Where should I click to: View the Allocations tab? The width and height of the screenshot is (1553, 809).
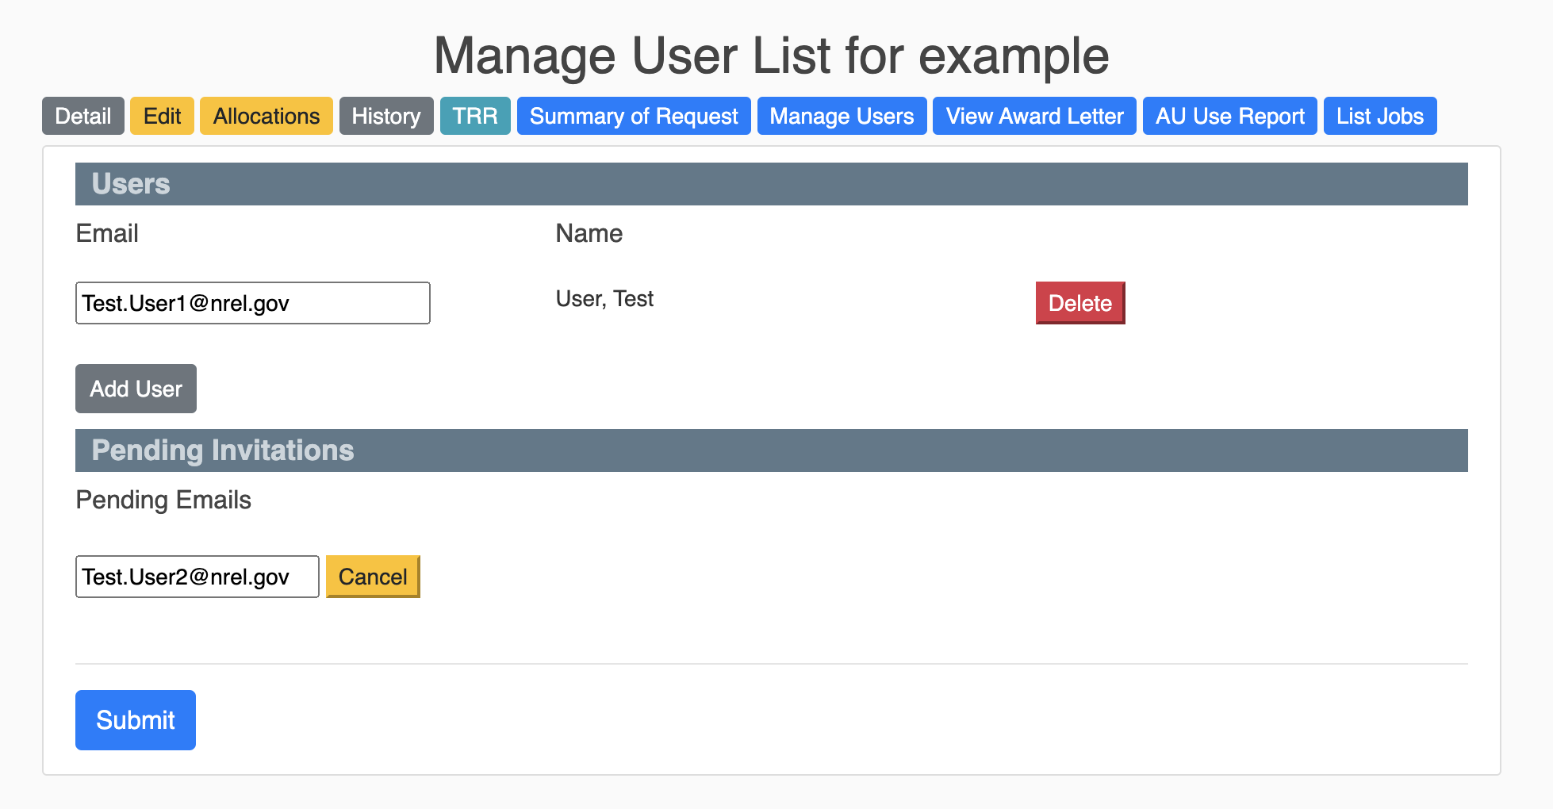coord(266,116)
